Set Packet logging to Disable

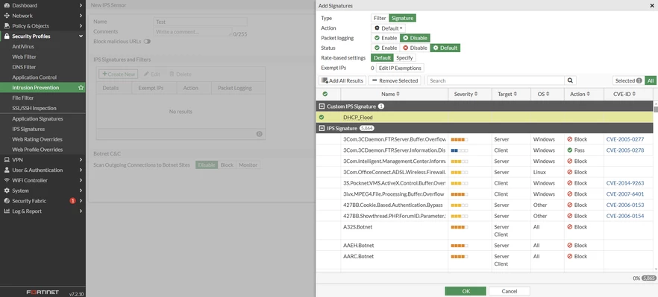415,38
